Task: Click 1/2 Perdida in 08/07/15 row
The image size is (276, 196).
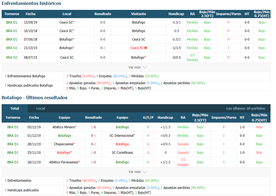Action: 192,58
